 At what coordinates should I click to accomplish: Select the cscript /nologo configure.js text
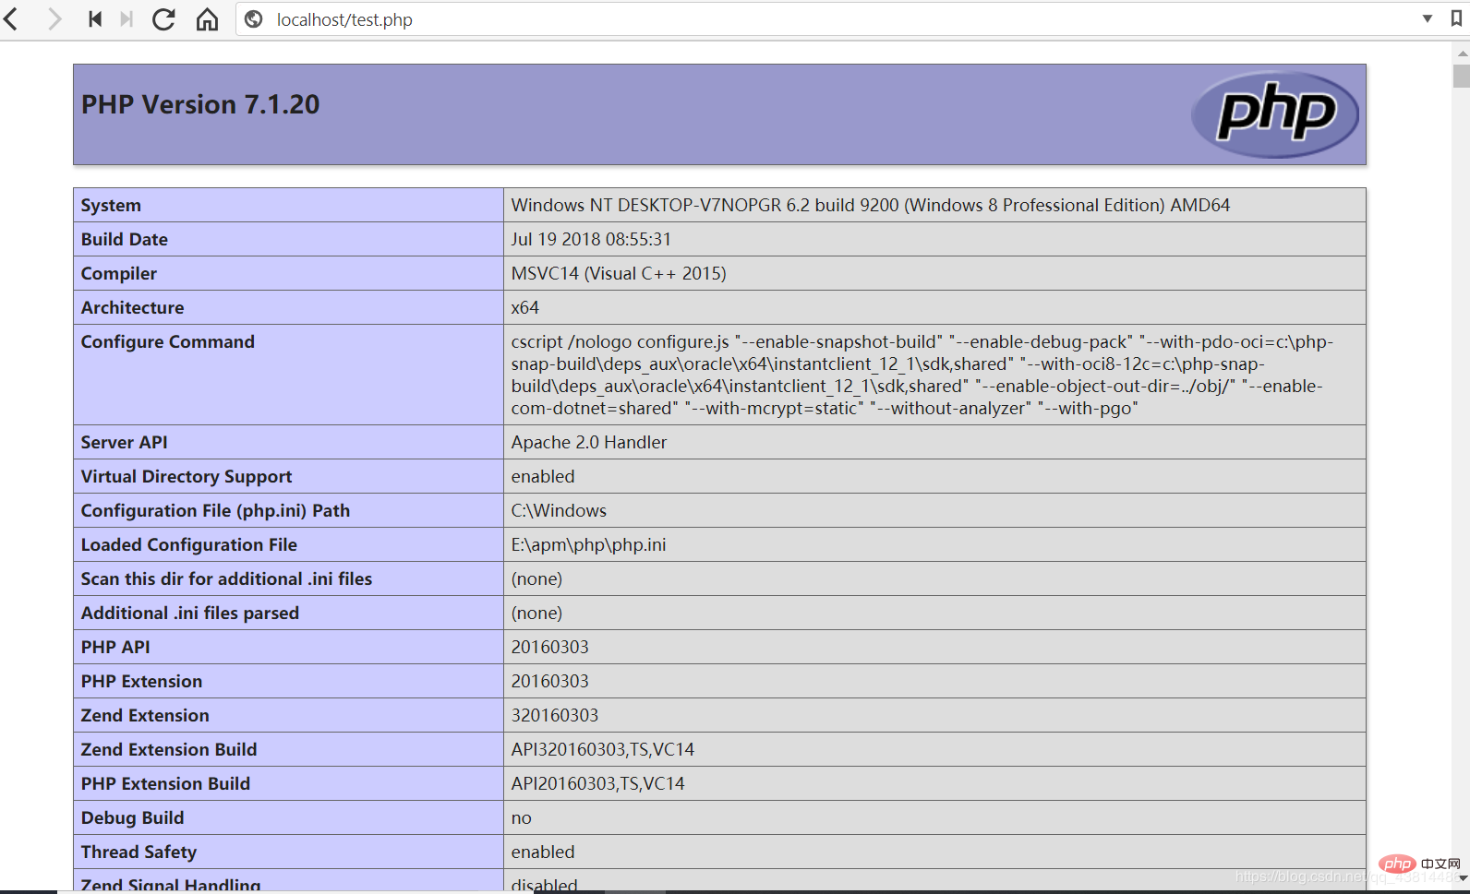(x=621, y=341)
